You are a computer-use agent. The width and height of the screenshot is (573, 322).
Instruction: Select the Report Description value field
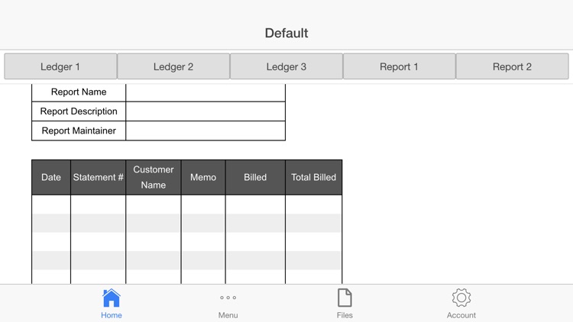[x=206, y=111]
